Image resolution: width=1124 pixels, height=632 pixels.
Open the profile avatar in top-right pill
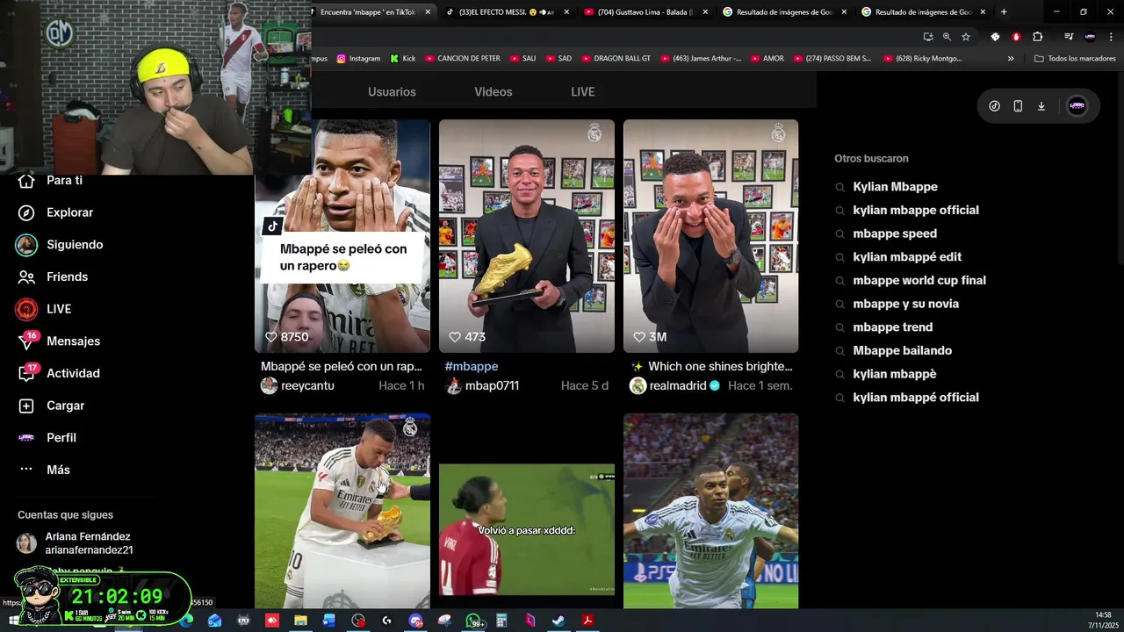pos(1077,106)
